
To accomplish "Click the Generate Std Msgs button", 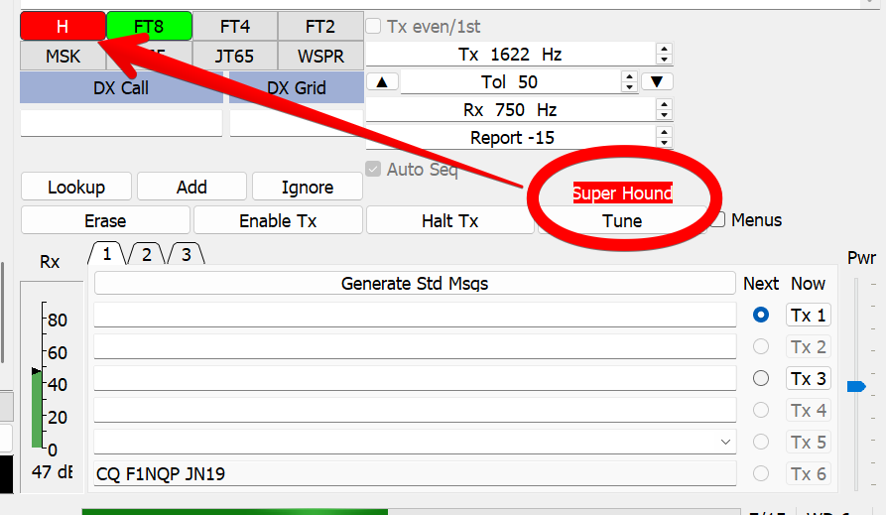I will 415,284.
